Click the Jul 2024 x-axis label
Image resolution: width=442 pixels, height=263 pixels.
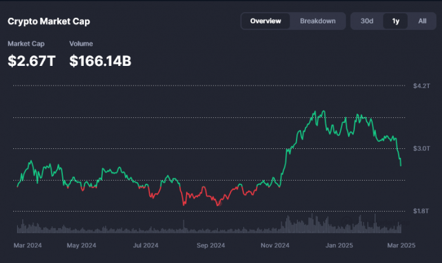[x=146, y=245]
